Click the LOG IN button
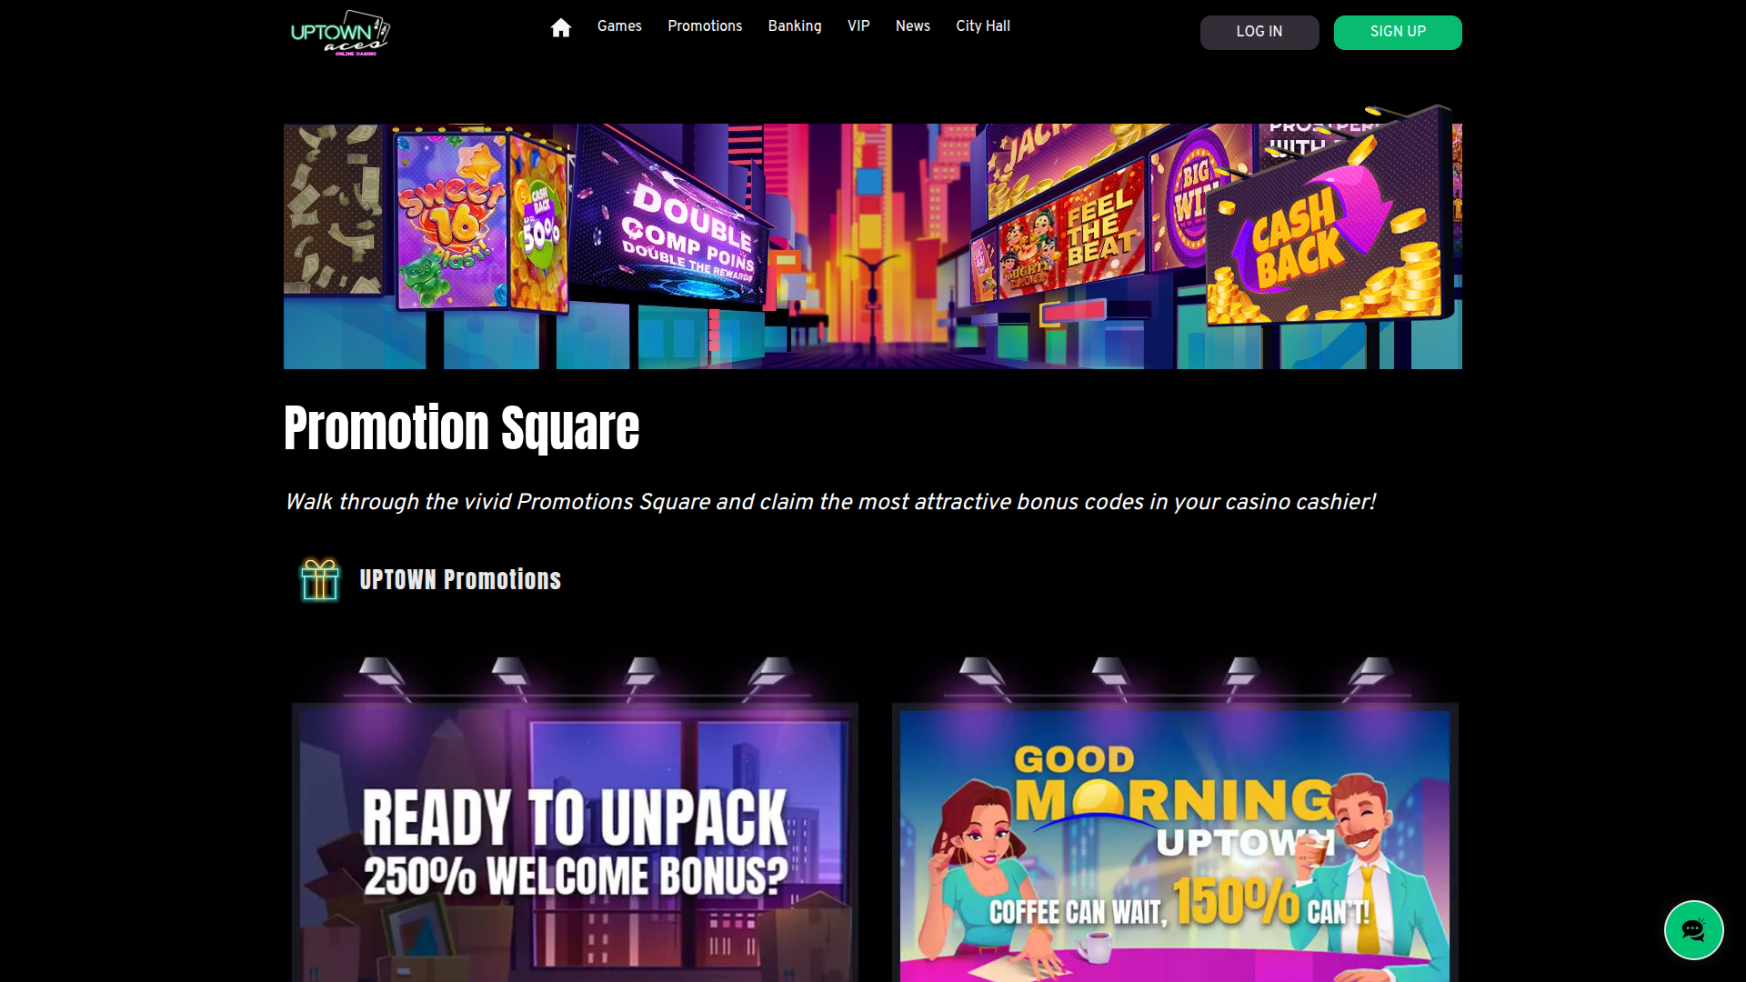This screenshot has height=982, width=1746. click(1259, 32)
